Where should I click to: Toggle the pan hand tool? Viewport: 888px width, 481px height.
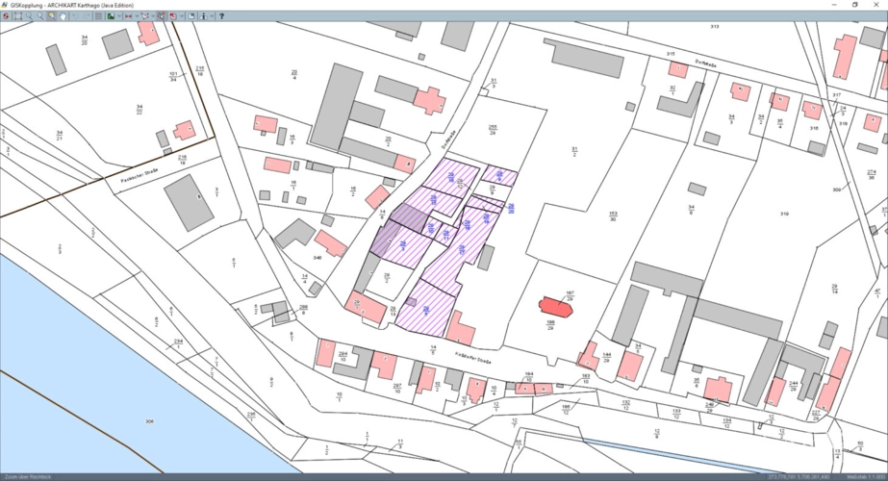pyautogui.click(x=63, y=16)
